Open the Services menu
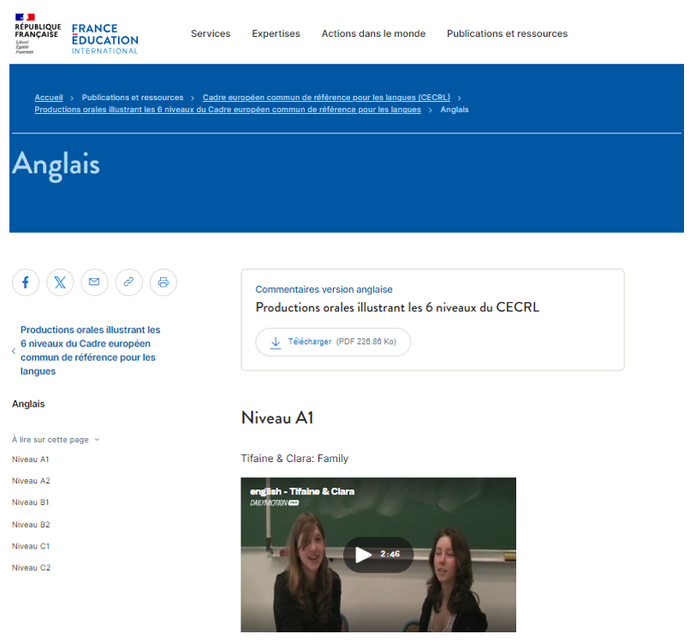Image resolution: width=696 pixels, height=640 pixels. pos(211,34)
